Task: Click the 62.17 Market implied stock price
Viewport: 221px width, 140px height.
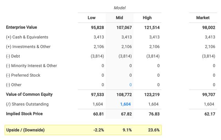Action: click(x=209, y=114)
